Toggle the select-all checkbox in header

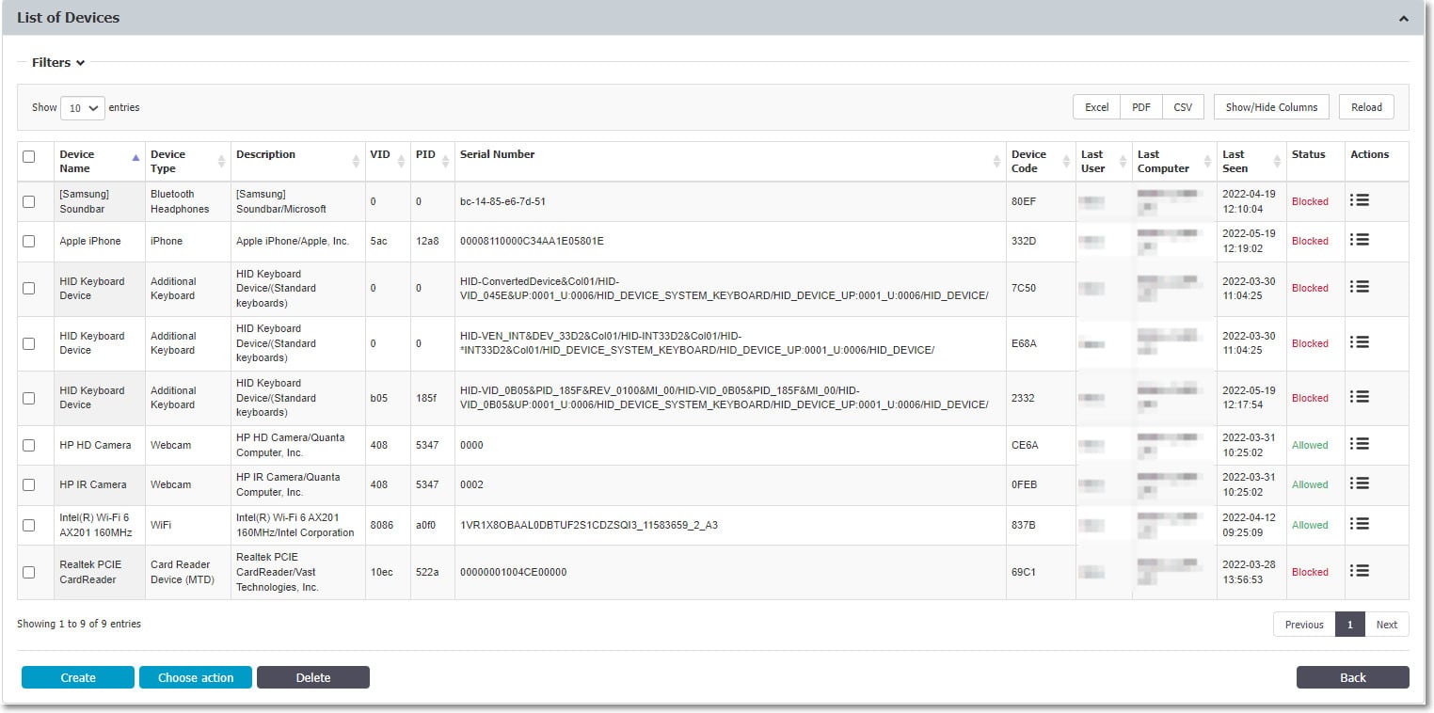(29, 157)
